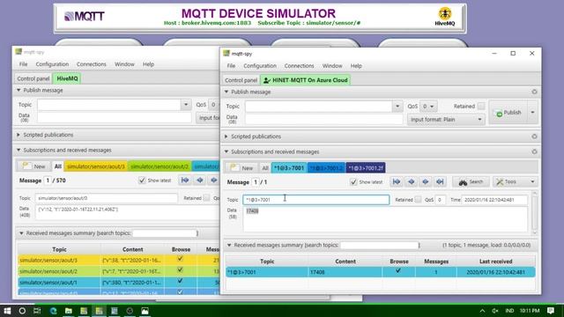Viewport: 564px width, 317px height.
Task: Click the publish Topic input in Azure window
Action: 319,107
